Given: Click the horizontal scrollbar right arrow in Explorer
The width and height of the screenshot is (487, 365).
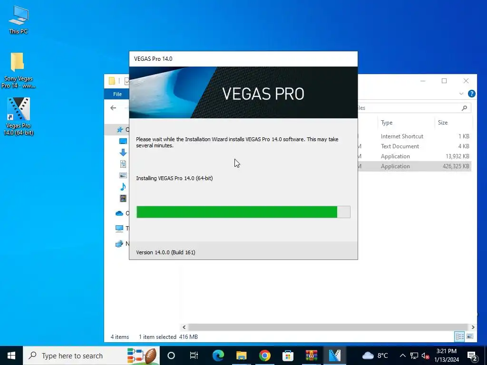Looking at the screenshot, I should (473, 327).
